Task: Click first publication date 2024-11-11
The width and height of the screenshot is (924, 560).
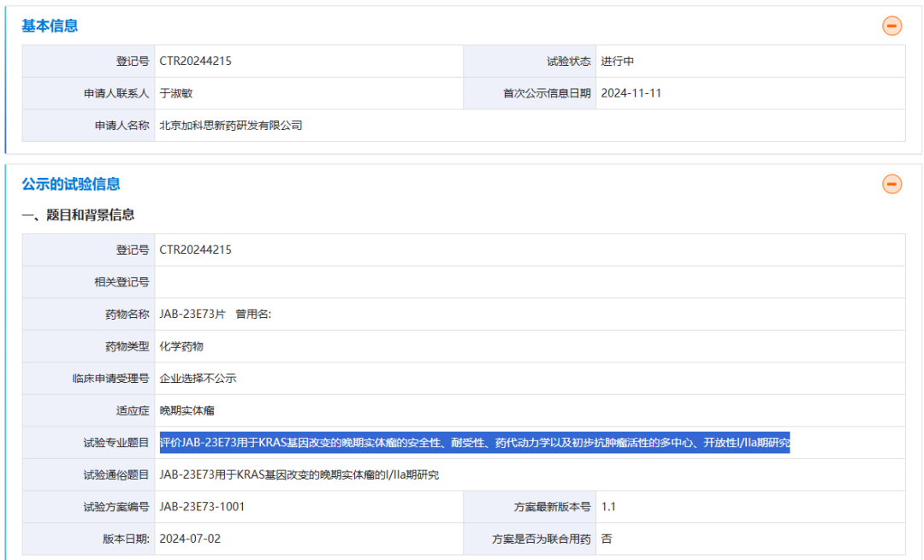Action: tap(631, 93)
